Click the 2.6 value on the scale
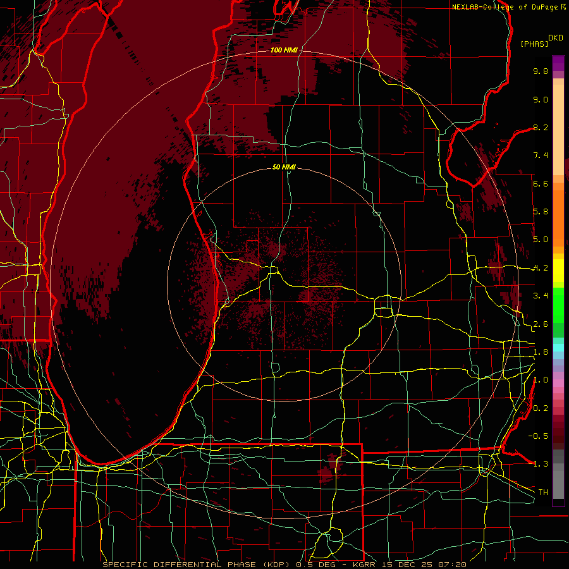 (x=541, y=324)
